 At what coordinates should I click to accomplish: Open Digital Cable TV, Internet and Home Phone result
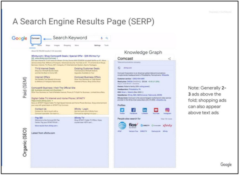click(x=58, y=98)
